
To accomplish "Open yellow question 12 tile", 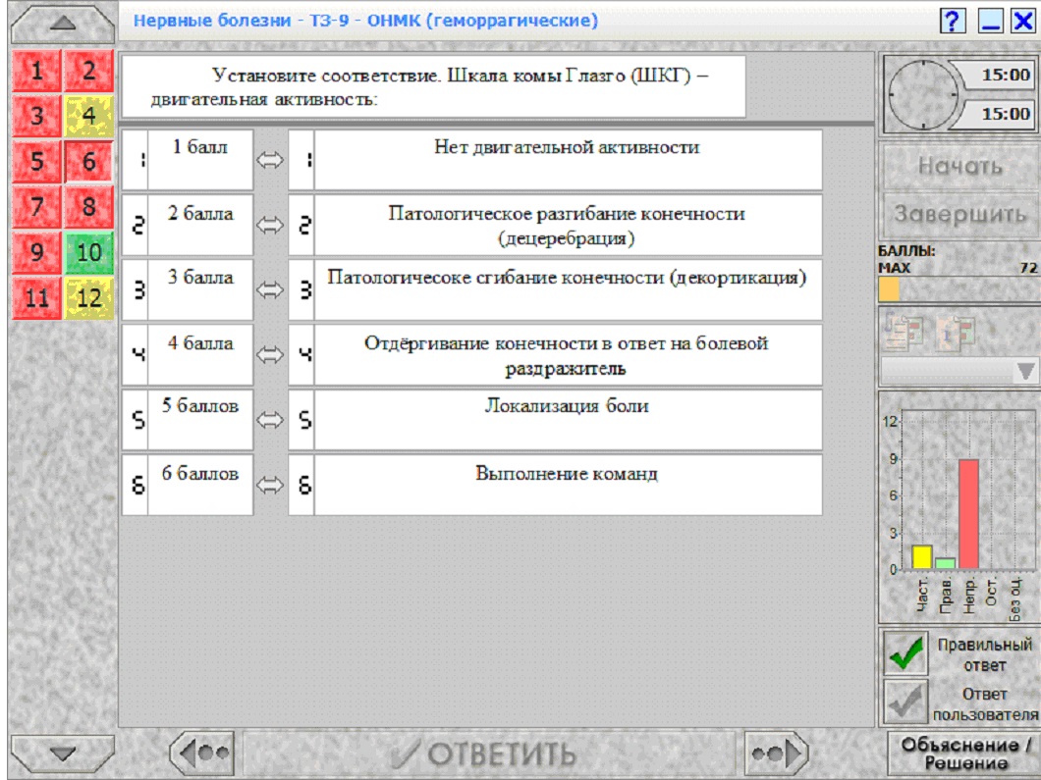I will 89,297.
